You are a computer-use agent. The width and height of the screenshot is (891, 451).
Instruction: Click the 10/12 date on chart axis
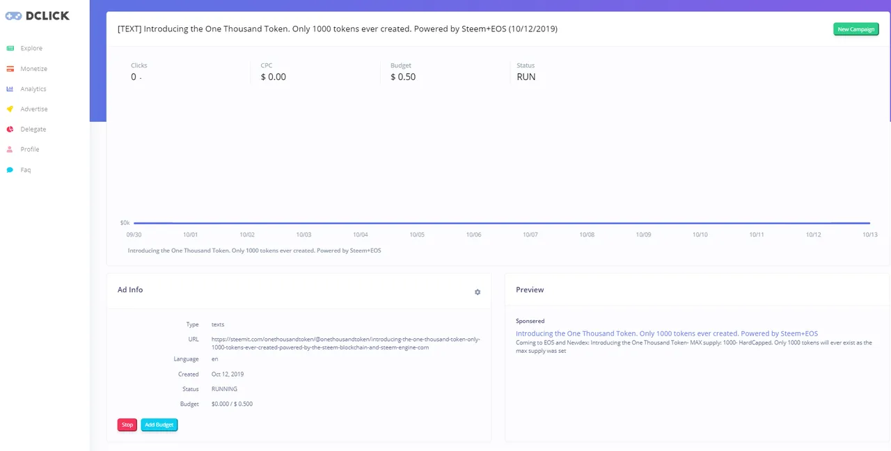(x=813, y=235)
